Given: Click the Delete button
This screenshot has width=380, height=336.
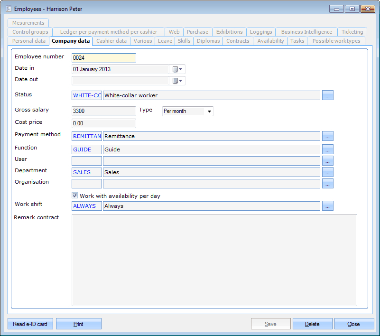Looking at the screenshot, I should coord(312,324).
